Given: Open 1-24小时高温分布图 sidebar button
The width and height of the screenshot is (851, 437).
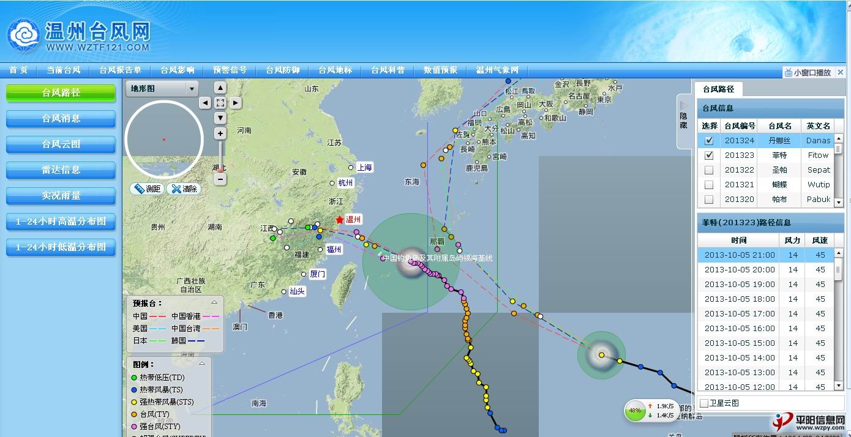Looking at the screenshot, I should [x=61, y=222].
